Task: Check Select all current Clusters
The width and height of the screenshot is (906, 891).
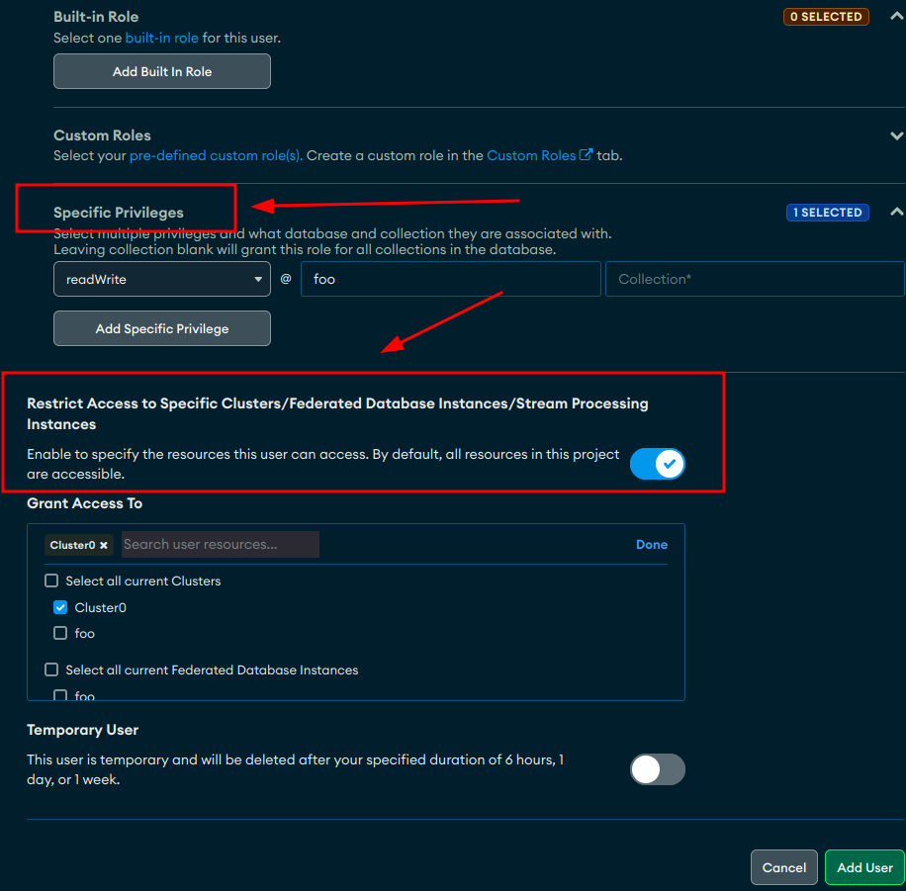Action: click(x=52, y=581)
